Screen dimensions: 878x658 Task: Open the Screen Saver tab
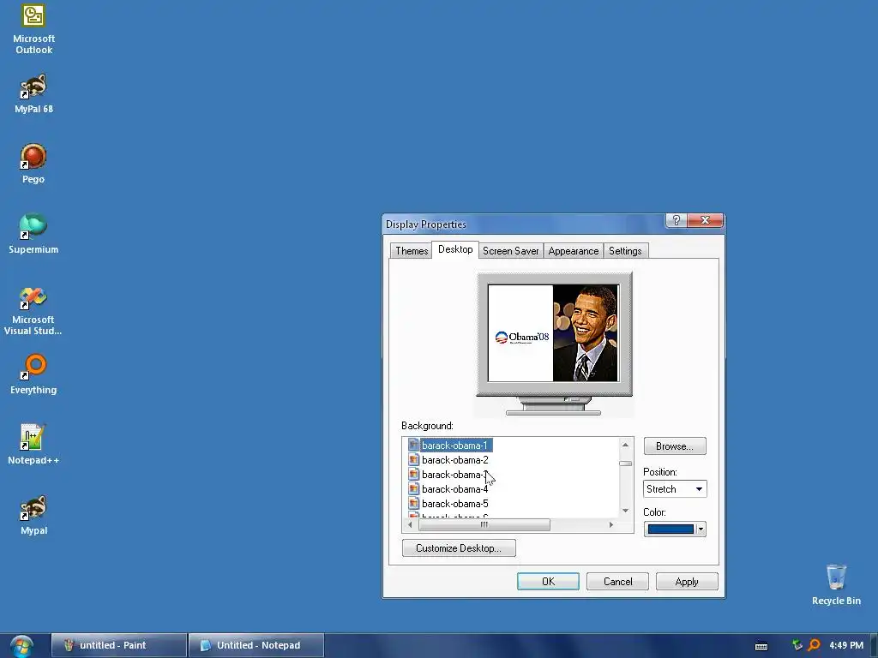pos(511,251)
